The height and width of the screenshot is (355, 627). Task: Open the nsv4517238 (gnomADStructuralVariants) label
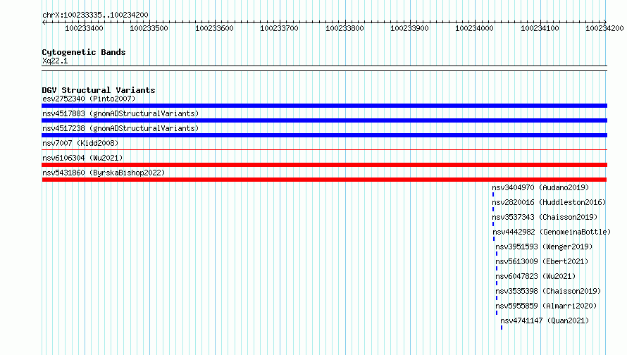pyautogui.click(x=120, y=128)
